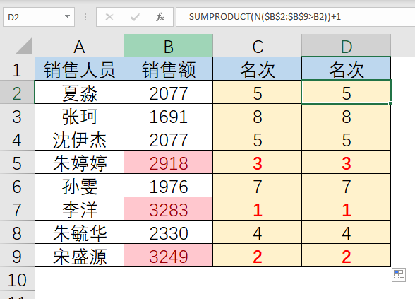Click highlighted sales value 3249
Screen dimensions: 415x299
(168, 255)
